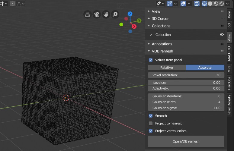Click the Isovalue field
The height and width of the screenshot is (151, 234).
(x=186, y=83)
